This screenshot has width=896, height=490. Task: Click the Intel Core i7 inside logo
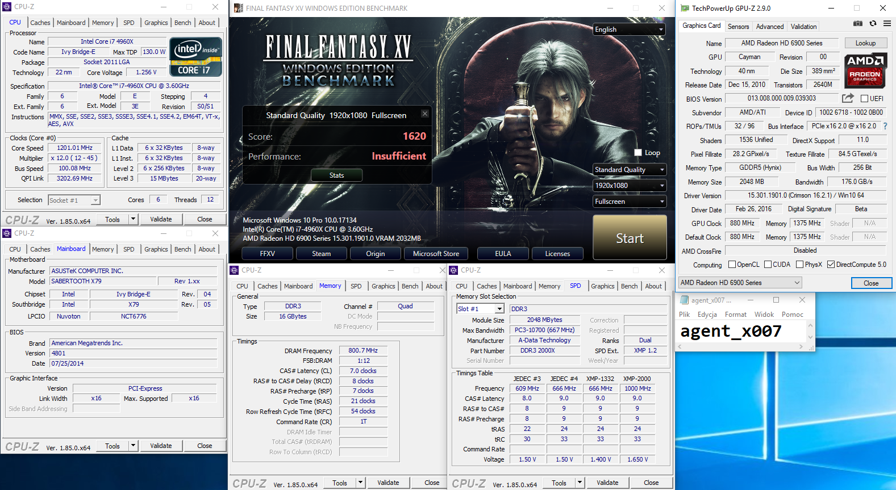point(196,57)
